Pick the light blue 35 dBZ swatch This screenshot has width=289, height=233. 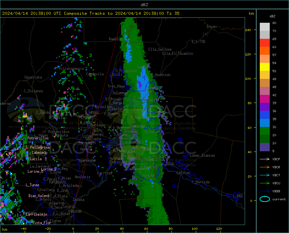(x=265, y=123)
